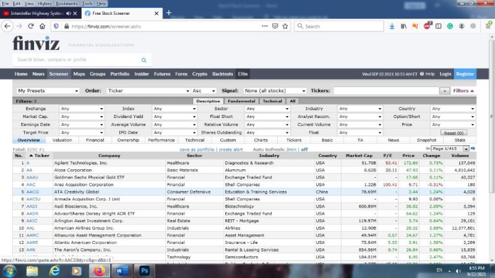
Task: Open Firefox Downloads arrow icon
Action: (392, 26)
